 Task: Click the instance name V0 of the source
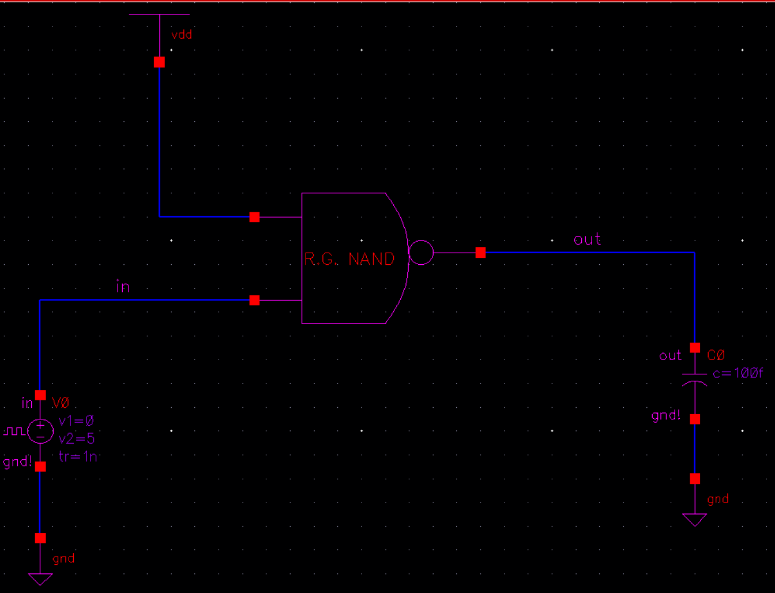pyautogui.click(x=62, y=403)
